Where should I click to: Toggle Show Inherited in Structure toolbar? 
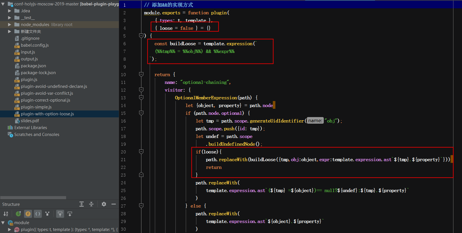point(18,214)
